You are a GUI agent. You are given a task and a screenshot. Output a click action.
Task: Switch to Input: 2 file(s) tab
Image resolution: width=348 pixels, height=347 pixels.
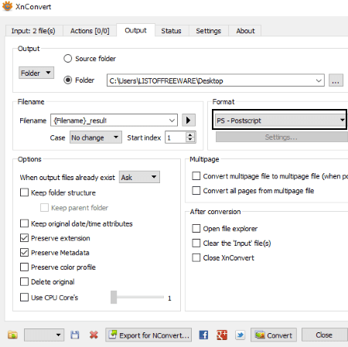(x=33, y=31)
